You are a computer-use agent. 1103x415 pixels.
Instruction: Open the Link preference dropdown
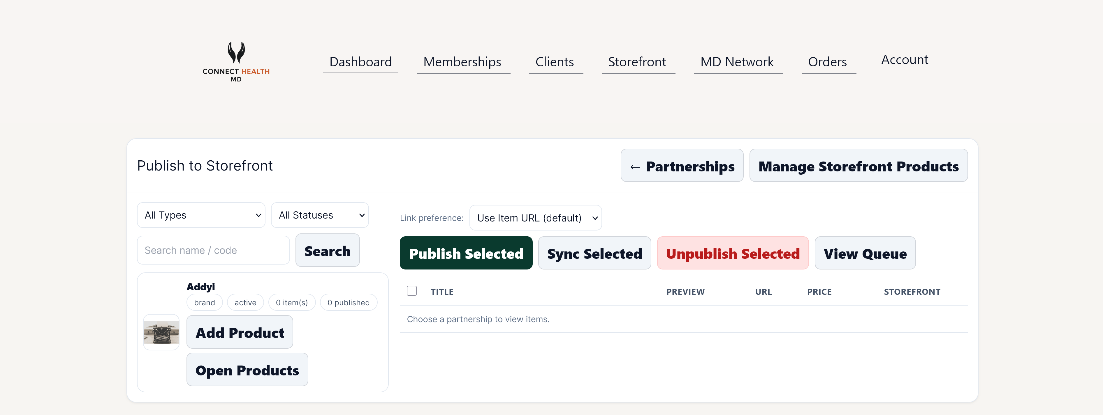(535, 218)
